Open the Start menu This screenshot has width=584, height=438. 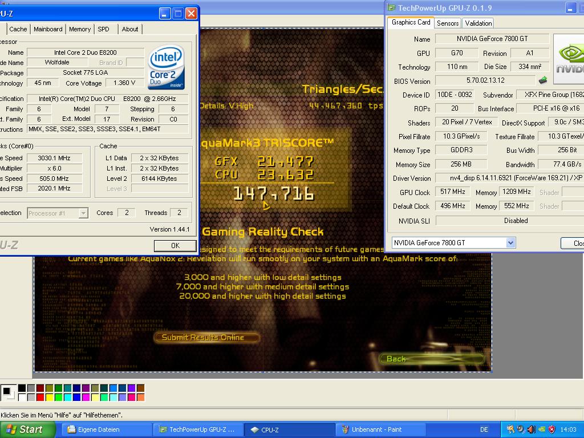pos(27,429)
